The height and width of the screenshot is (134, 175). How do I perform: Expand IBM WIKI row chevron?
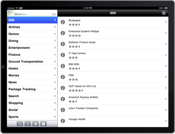point(166,66)
